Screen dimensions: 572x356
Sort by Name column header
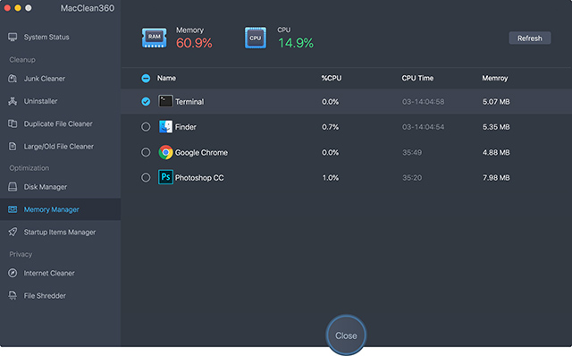[166, 78]
